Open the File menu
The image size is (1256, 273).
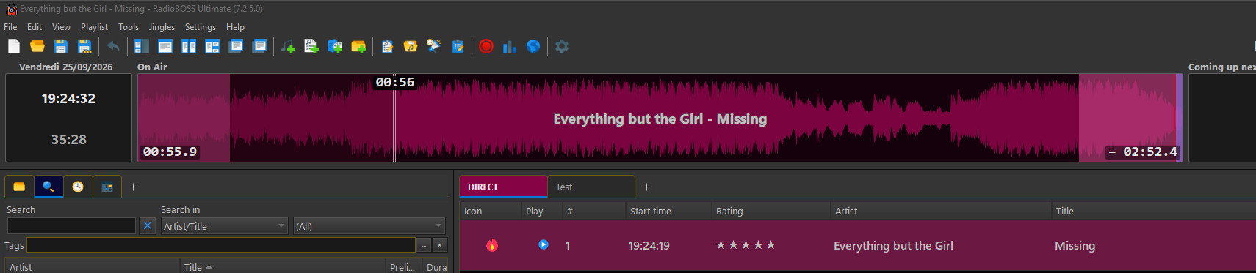10,27
